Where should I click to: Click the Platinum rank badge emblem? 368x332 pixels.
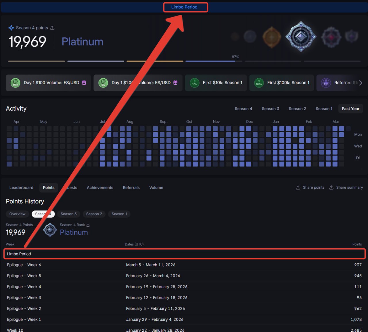pyautogui.click(x=301, y=37)
